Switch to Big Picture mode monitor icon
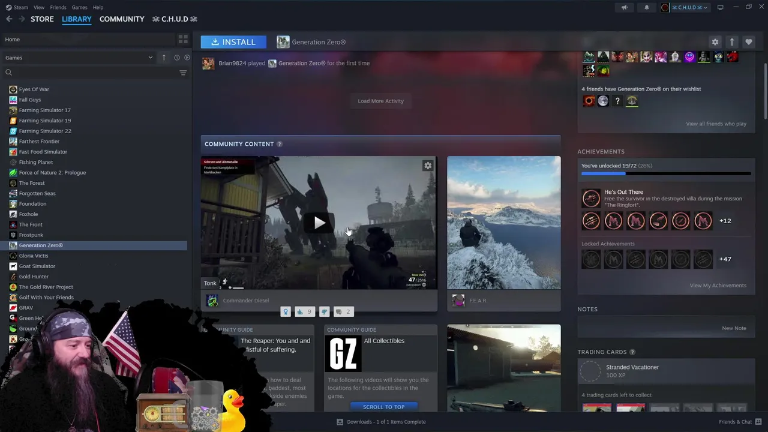The image size is (768, 432). [720, 7]
